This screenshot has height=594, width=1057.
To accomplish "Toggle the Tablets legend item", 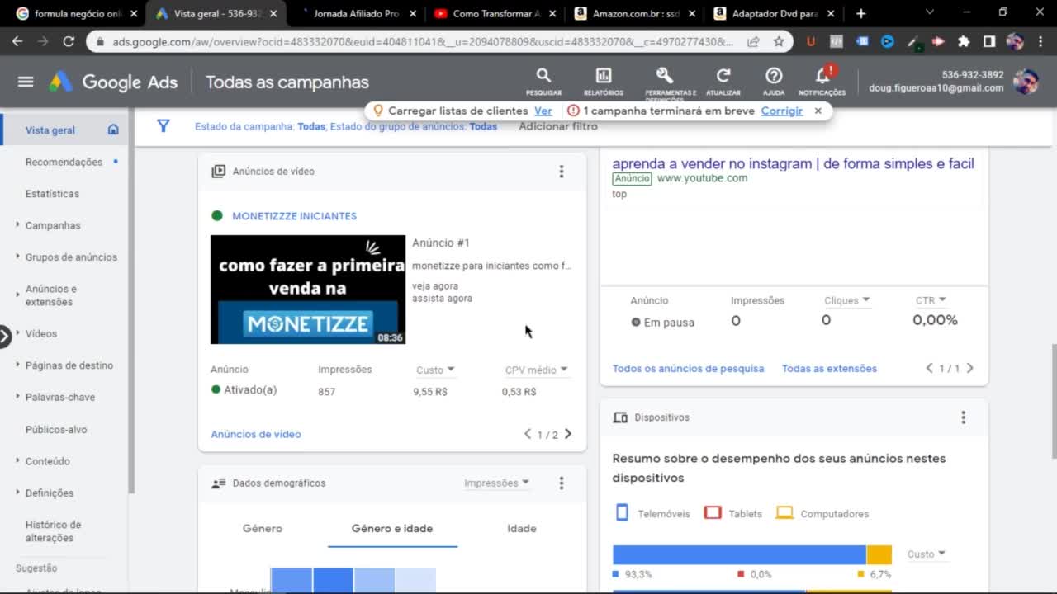I will tap(733, 513).
